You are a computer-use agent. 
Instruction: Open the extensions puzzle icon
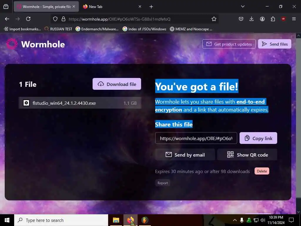pos(273,19)
